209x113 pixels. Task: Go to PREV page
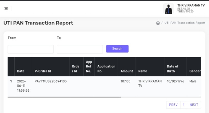pos(173,105)
